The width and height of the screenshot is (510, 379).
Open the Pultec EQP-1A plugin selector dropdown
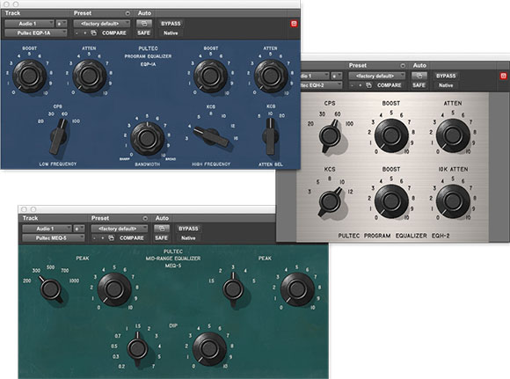(36, 33)
